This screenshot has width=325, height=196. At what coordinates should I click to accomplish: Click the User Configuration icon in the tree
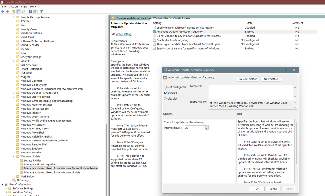pyautogui.click(x=6, y=184)
